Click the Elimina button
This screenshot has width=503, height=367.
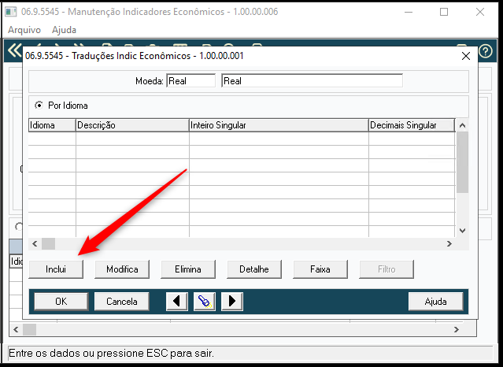tap(187, 269)
